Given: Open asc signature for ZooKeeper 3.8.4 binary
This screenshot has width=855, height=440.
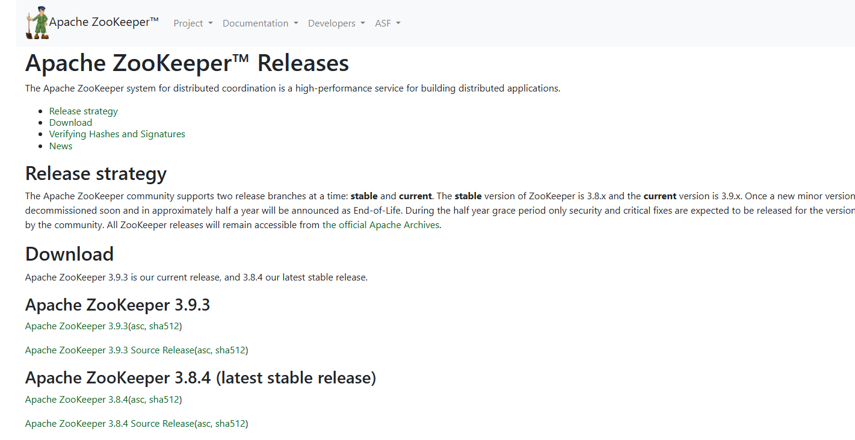Looking at the screenshot, I should (x=138, y=400).
